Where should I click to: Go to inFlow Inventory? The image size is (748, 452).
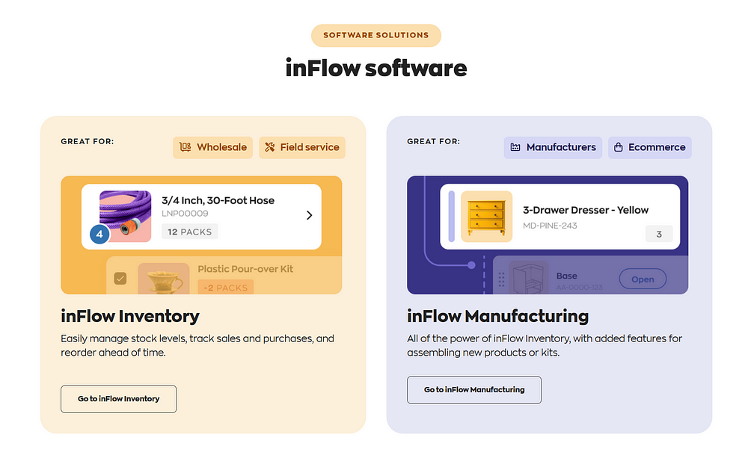tap(119, 399)
